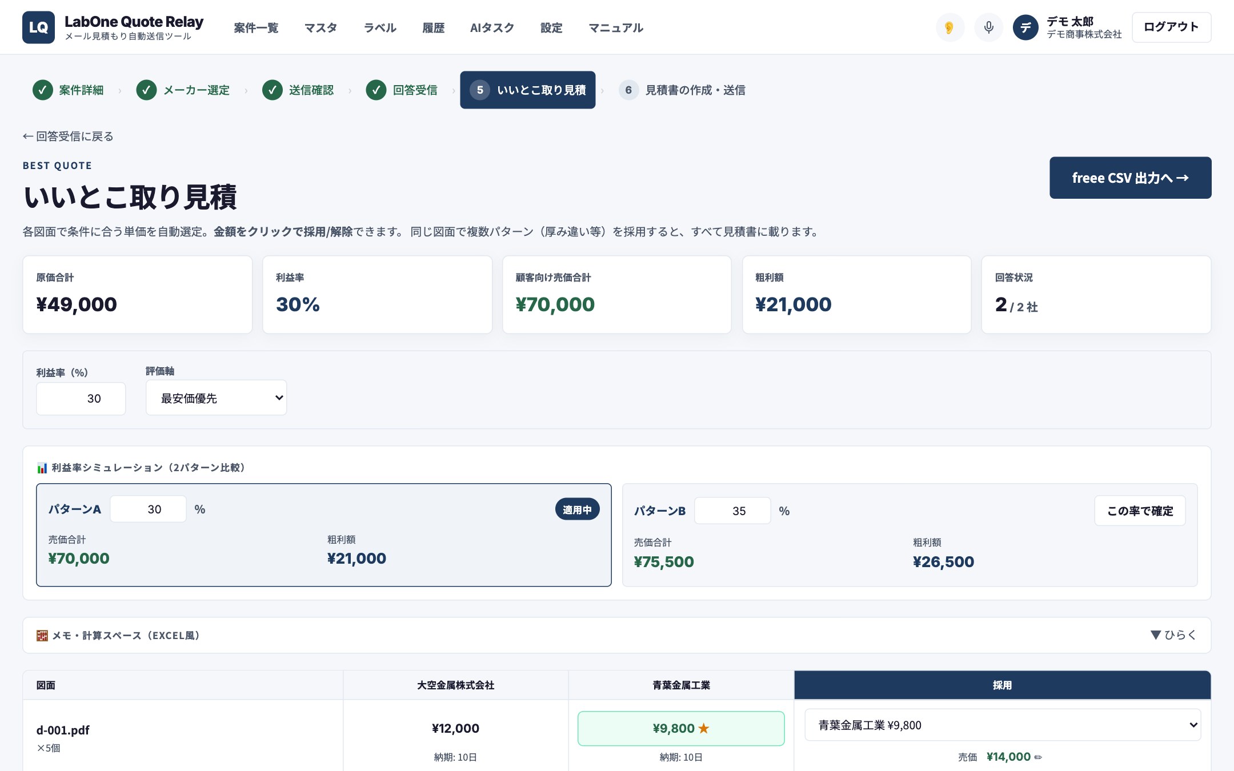Click the 青葉金属工業 column header
Viewport: 1234px width, 771px height.
[x=681, y=685]
